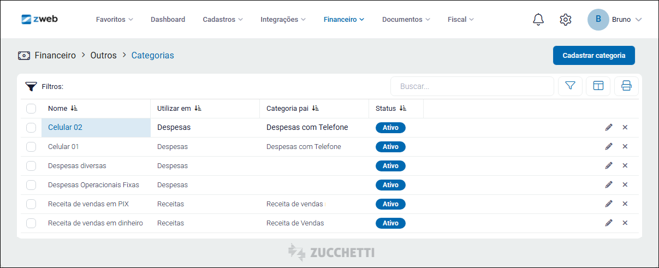Open the Bruno user account dropdown

coord(615,20)
